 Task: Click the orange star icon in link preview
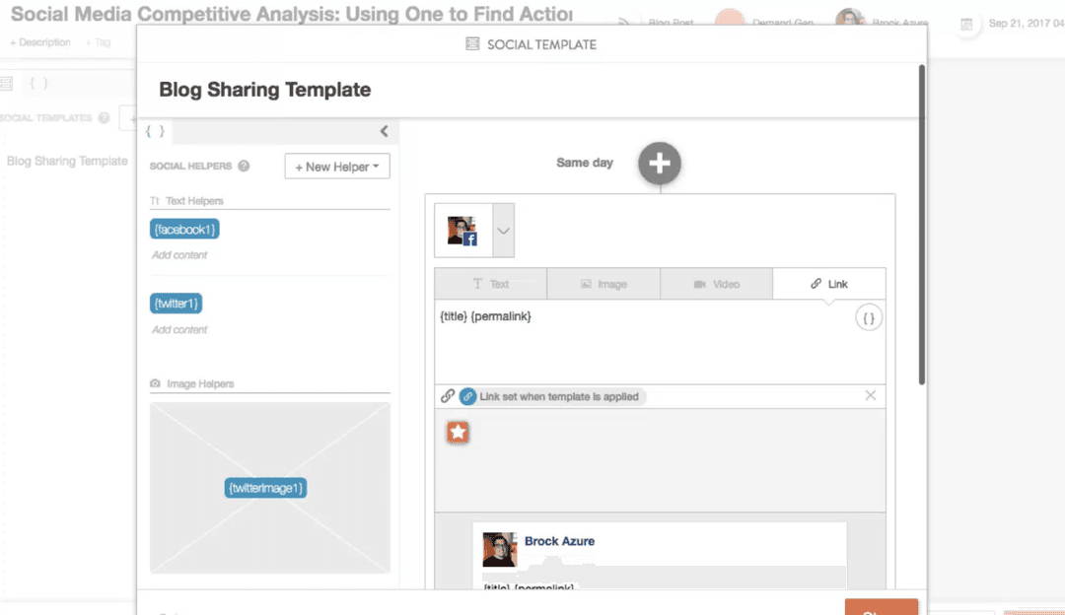coord(458,432)
